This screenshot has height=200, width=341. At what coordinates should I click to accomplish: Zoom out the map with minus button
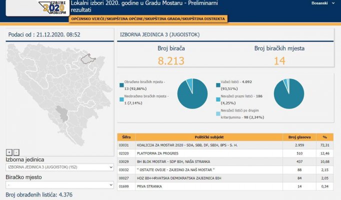(16, 151)
